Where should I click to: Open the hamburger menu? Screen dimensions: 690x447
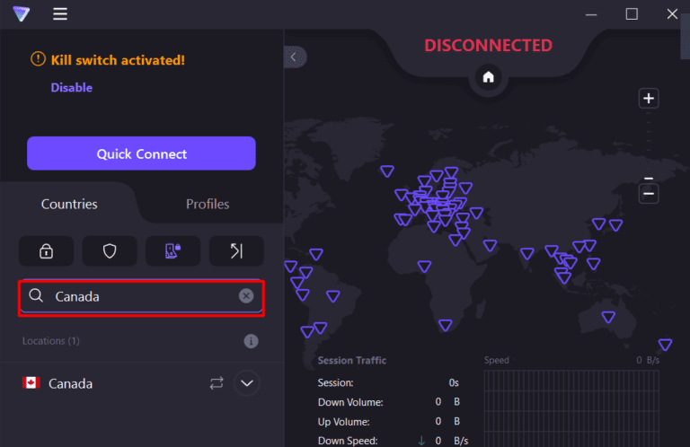pos(60,14)
